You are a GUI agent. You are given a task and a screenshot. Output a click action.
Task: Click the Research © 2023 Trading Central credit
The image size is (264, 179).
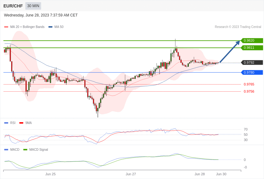tap(238, 27)
